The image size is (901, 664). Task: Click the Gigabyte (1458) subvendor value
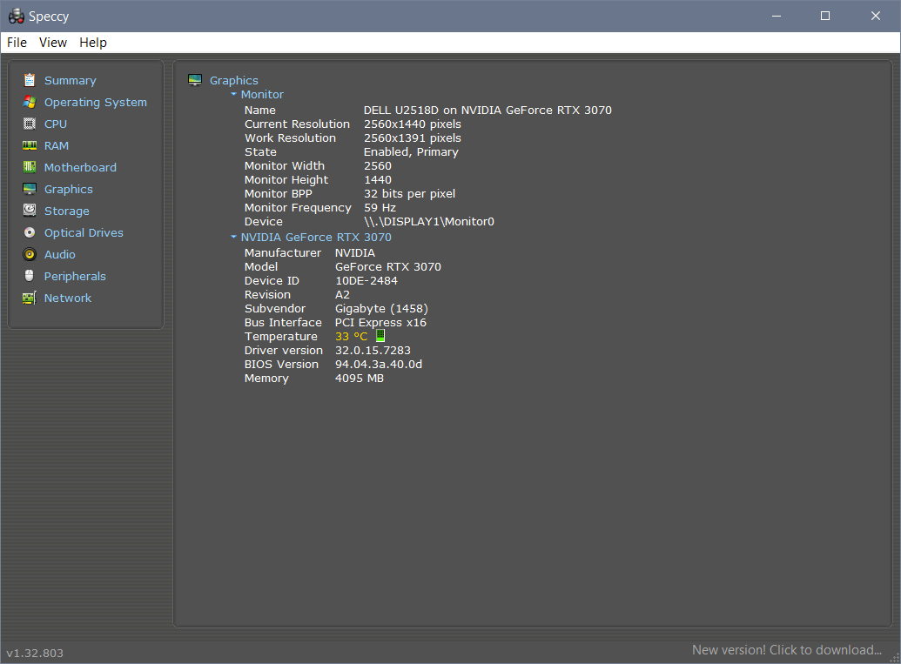coord(381,308)
